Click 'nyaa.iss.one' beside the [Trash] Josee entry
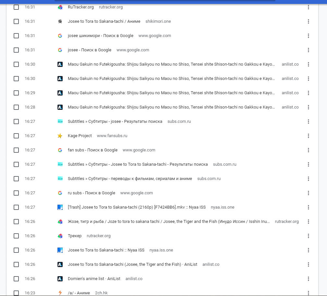327x296 pixels. [222, 207]
